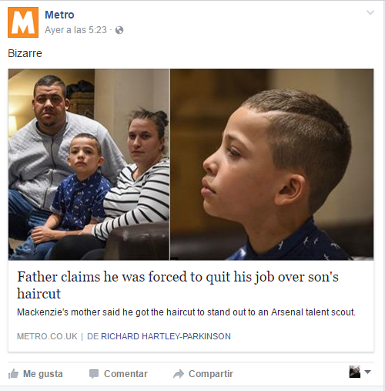
Task: Open the family photo on the left
Action: pos(89,164)
